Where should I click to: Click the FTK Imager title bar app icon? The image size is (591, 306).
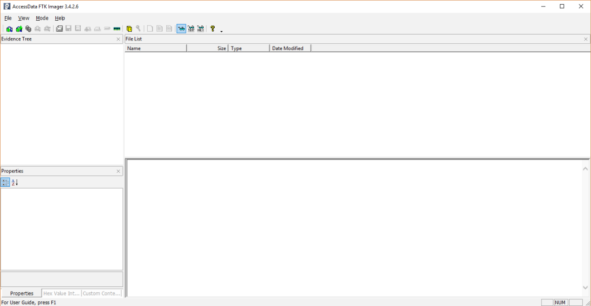click(7, 6)
